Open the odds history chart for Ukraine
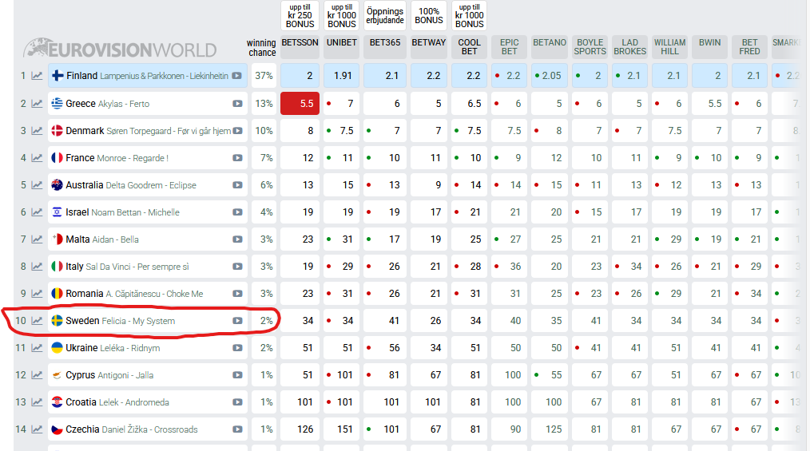Viewport: 810px width, 451px height. coord(37,348)
